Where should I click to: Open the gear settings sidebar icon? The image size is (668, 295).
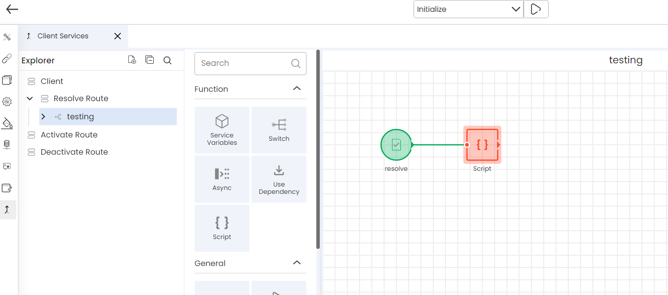[x=7, y=102]
